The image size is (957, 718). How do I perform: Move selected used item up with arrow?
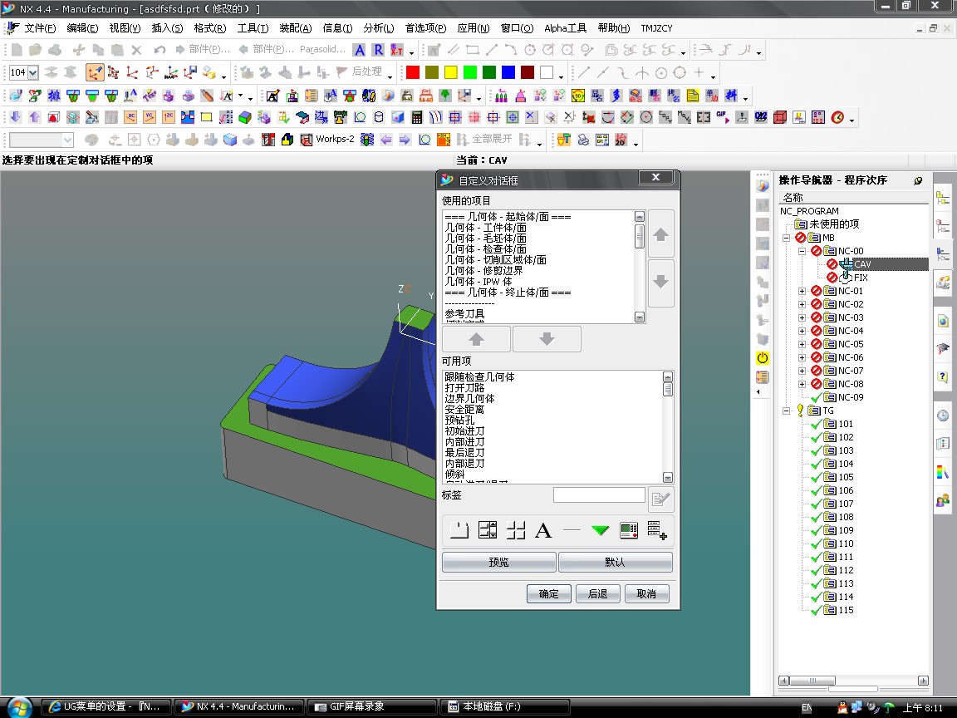point(660,236)
